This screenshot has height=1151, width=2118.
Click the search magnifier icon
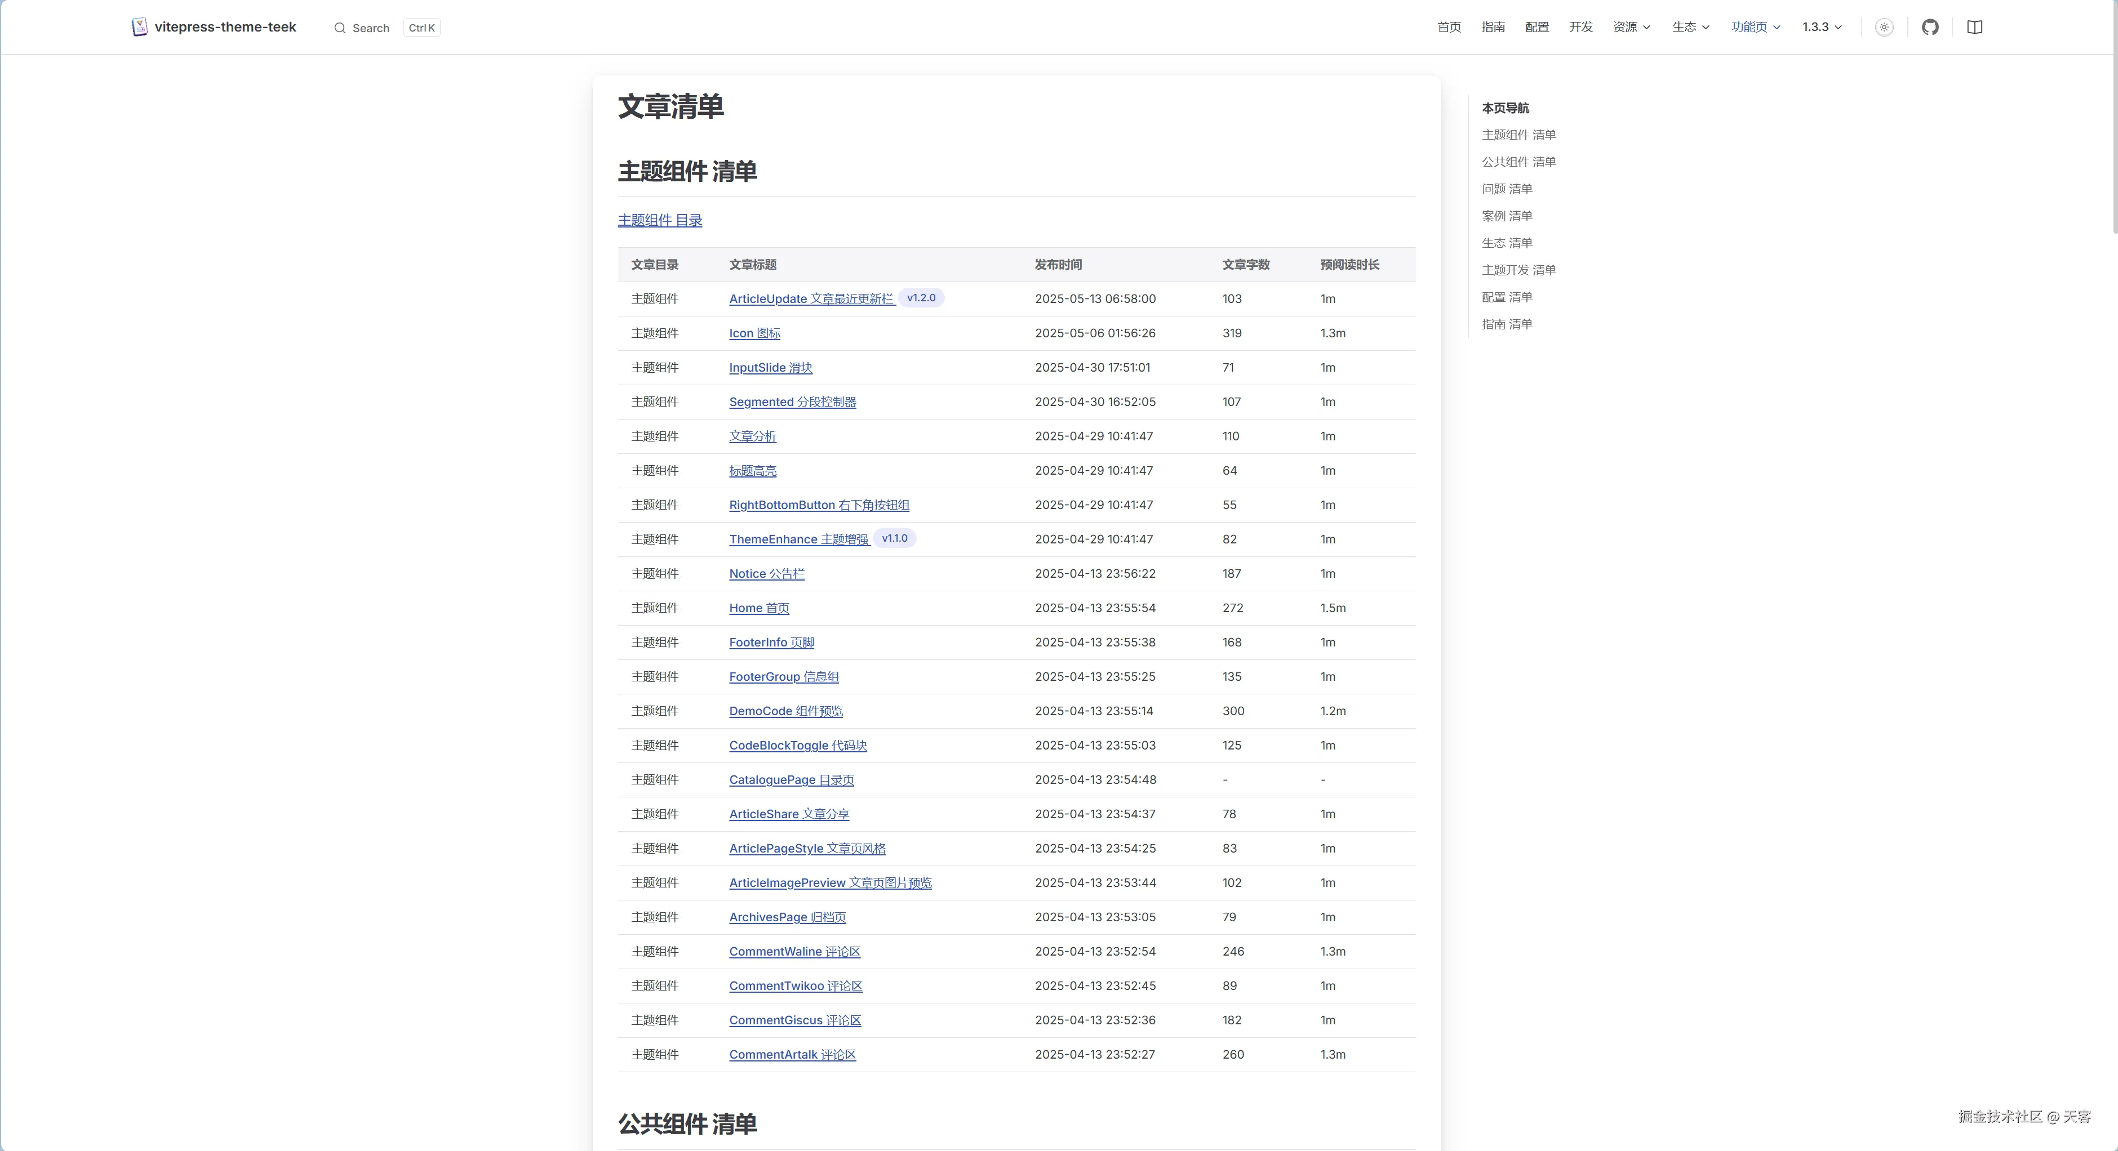340,28
